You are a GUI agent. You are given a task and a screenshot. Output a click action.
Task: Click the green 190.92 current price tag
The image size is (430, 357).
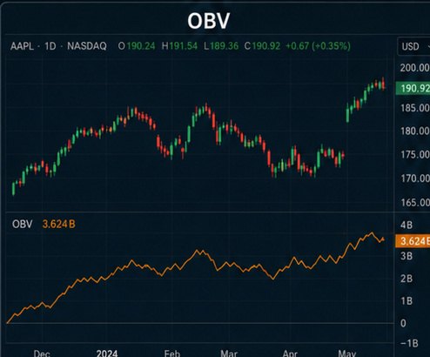pos(413,88)
